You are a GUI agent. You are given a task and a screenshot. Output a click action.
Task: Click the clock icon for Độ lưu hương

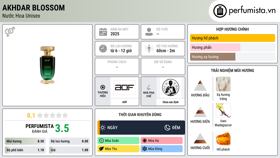pyautogui.click(x=103, y=49)
